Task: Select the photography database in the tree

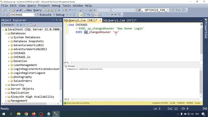Action: pos(22,77)
